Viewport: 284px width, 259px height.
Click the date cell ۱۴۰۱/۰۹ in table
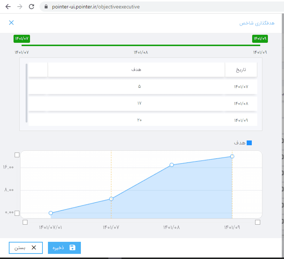pos(241,120)
